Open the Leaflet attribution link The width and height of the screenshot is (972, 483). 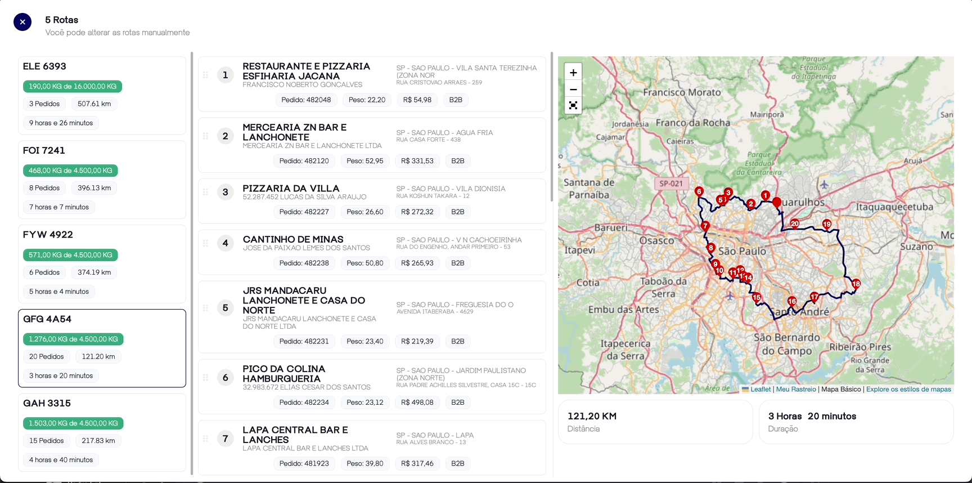pos(760,390)
